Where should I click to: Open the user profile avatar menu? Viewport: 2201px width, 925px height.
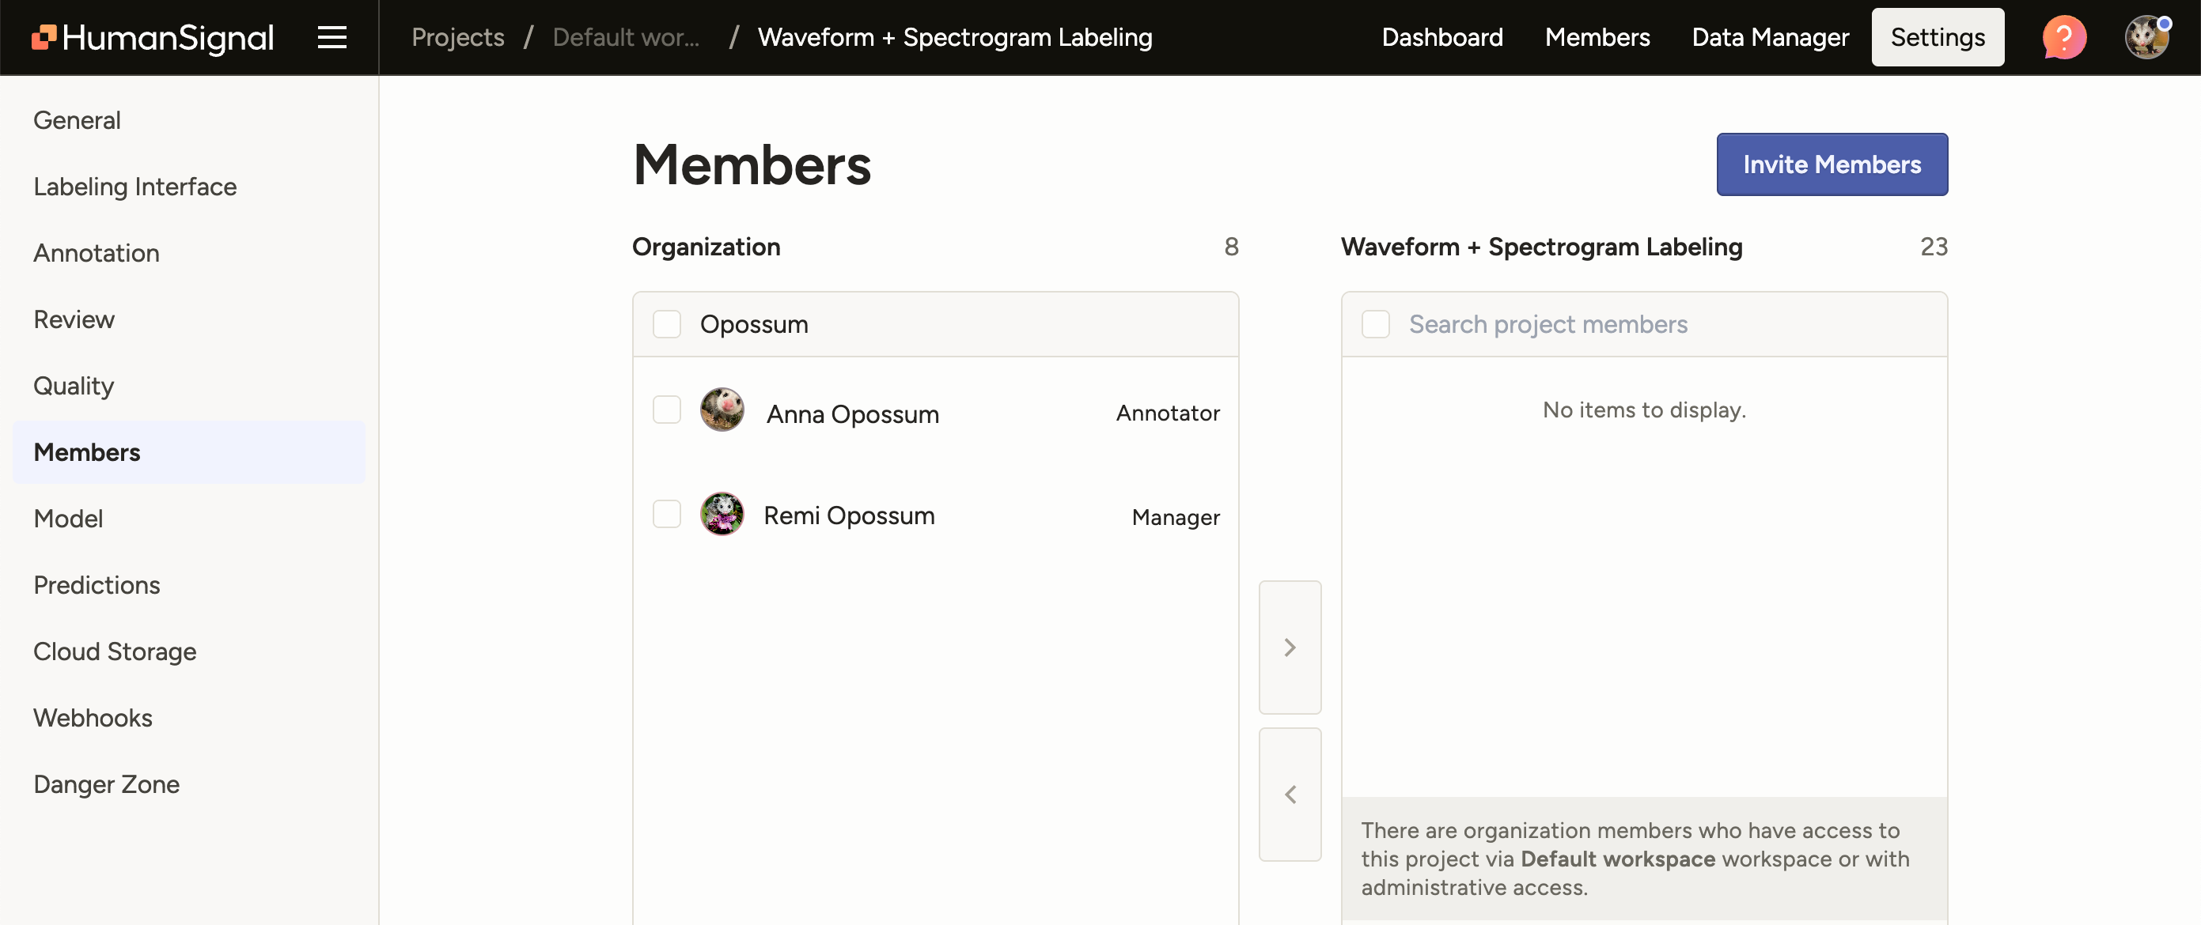click(2146, 38)
